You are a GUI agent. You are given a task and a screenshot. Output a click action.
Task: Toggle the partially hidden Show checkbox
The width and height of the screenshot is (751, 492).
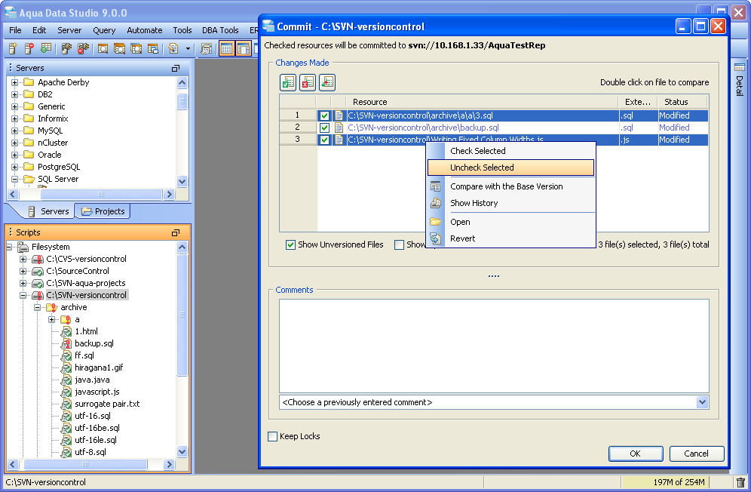point(399,244)
